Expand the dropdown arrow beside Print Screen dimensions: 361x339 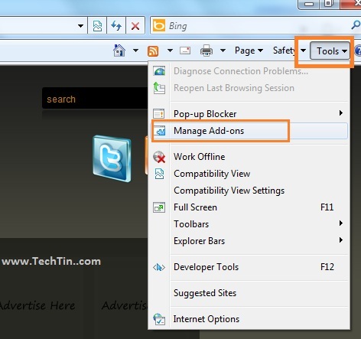click(x=223, y=51)
